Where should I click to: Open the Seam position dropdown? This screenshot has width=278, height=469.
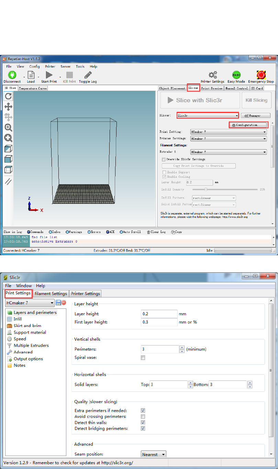coord(154,454)
